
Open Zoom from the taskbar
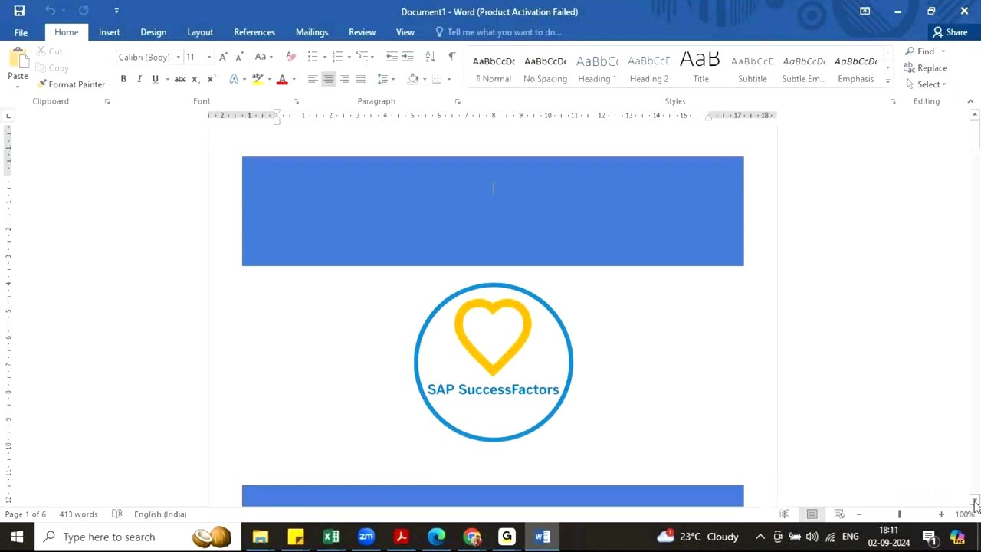click(366, 537)
